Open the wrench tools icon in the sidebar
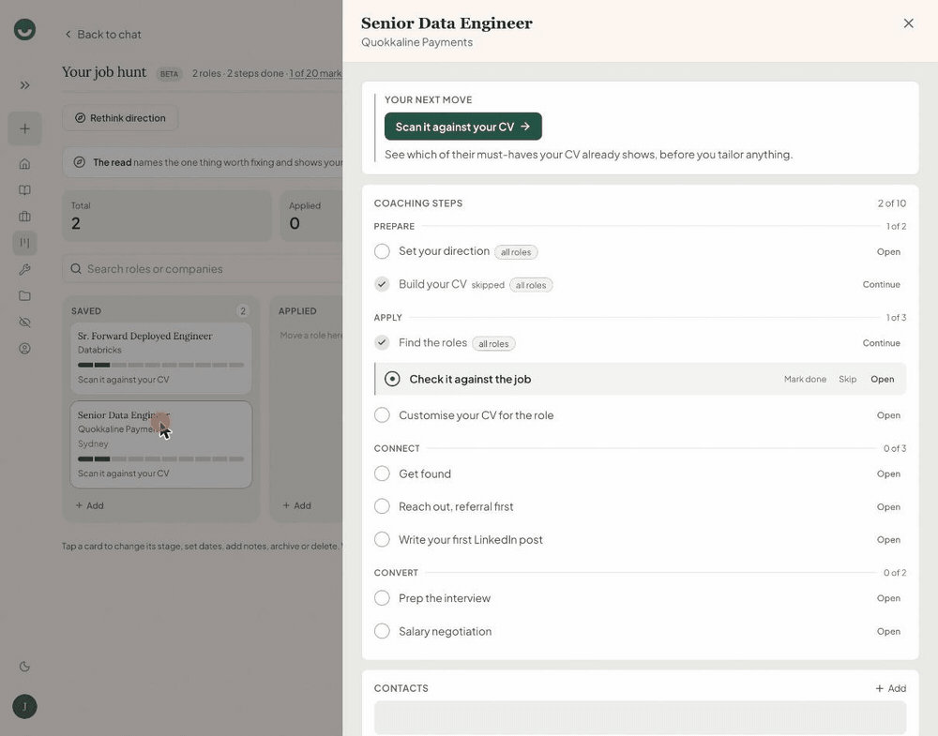938x736 pixels. coord(24,270)
